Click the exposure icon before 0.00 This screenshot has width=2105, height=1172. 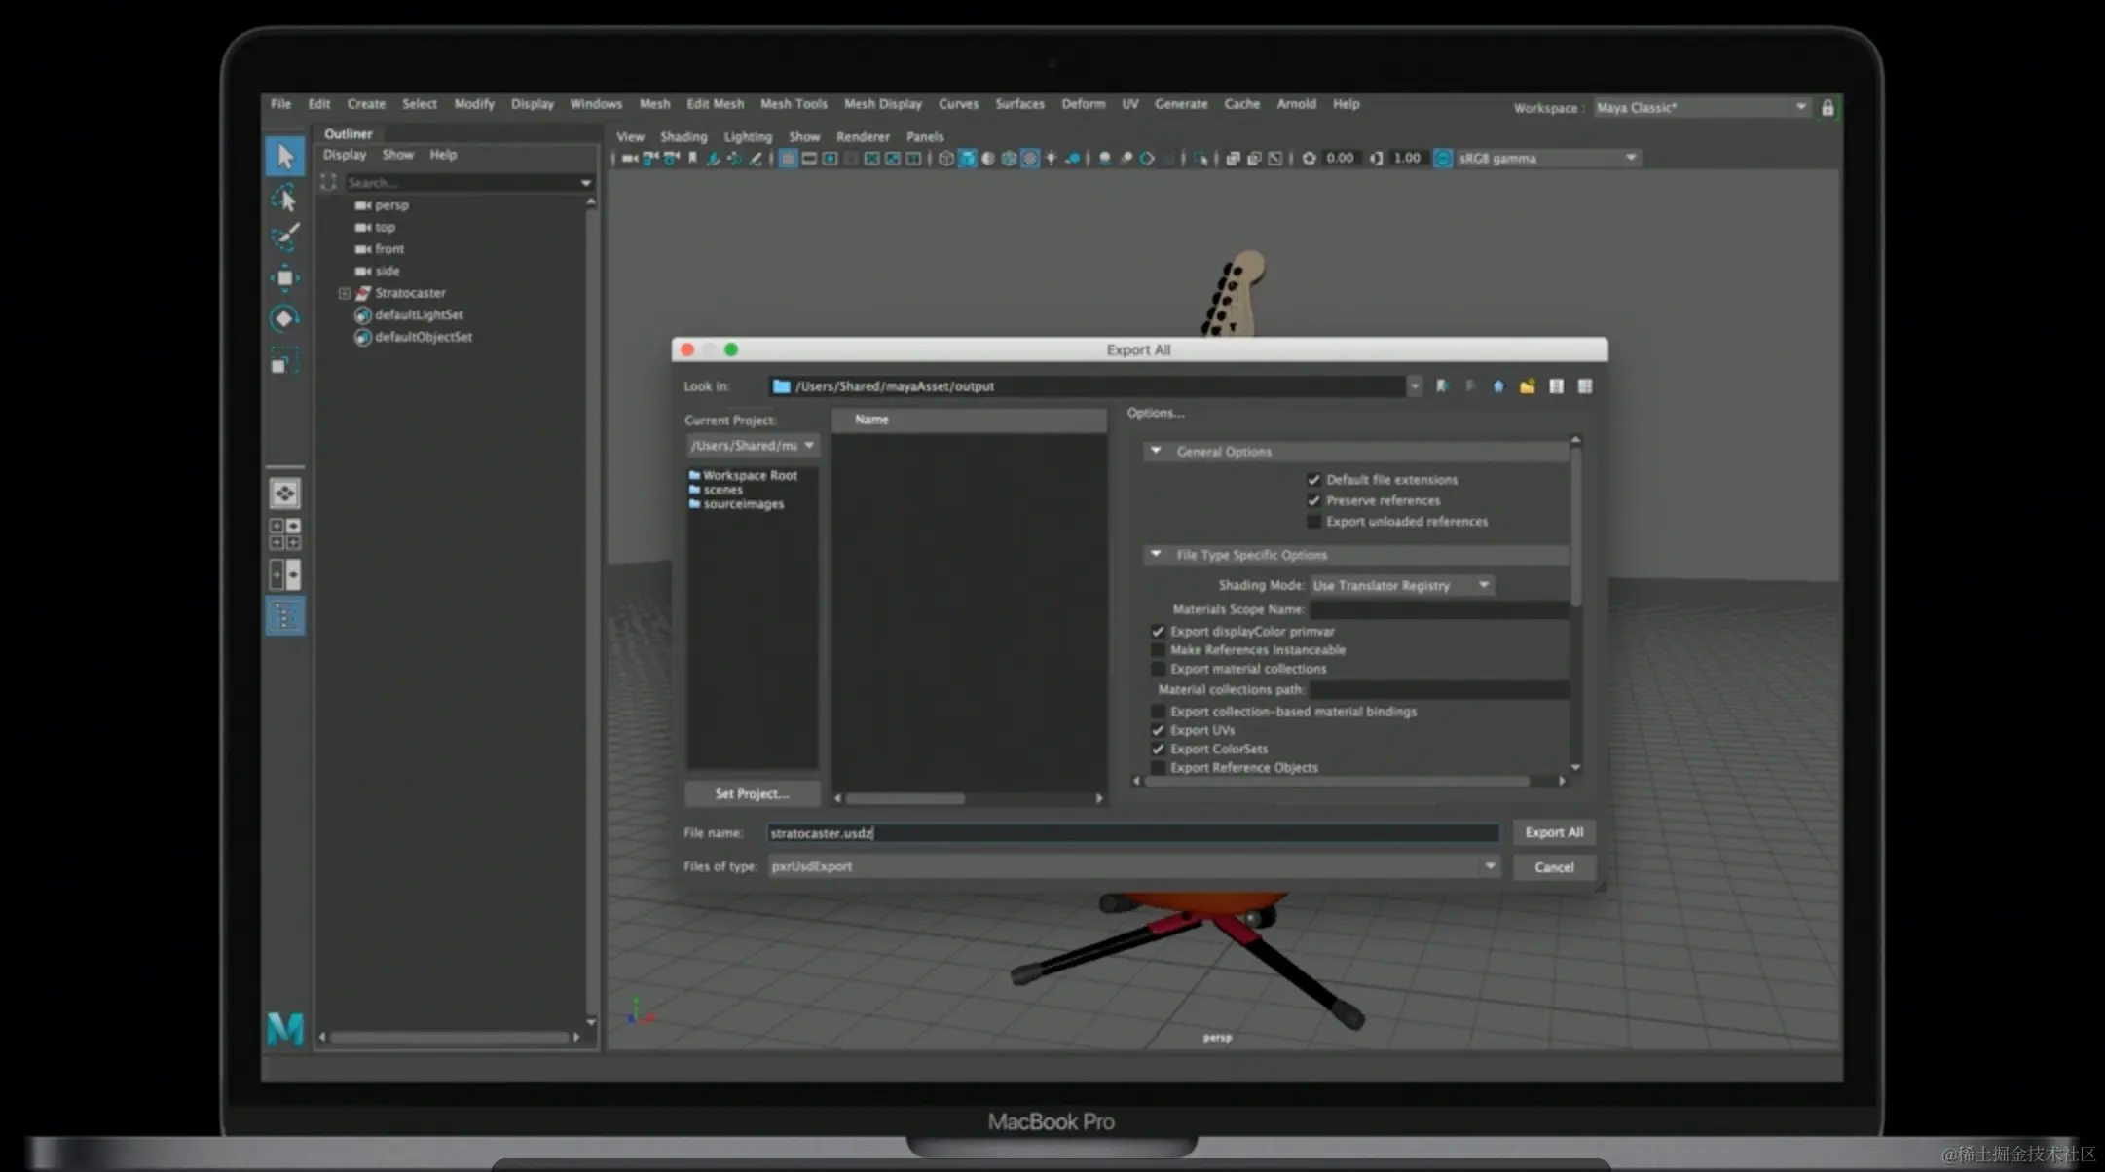(1309, 158)
